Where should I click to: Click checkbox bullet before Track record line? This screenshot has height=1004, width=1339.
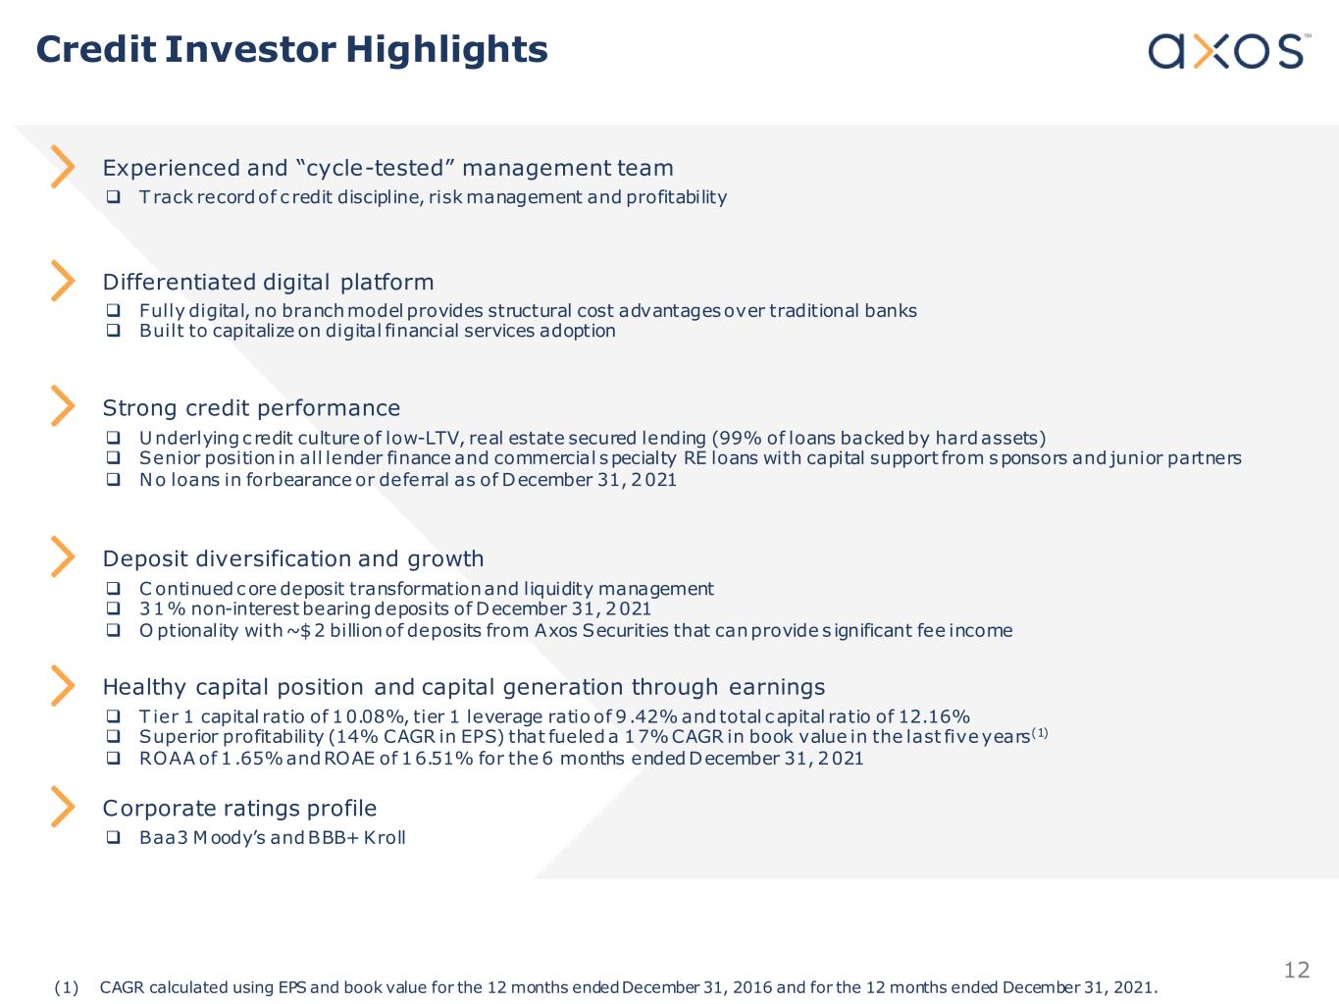[113, 197]
